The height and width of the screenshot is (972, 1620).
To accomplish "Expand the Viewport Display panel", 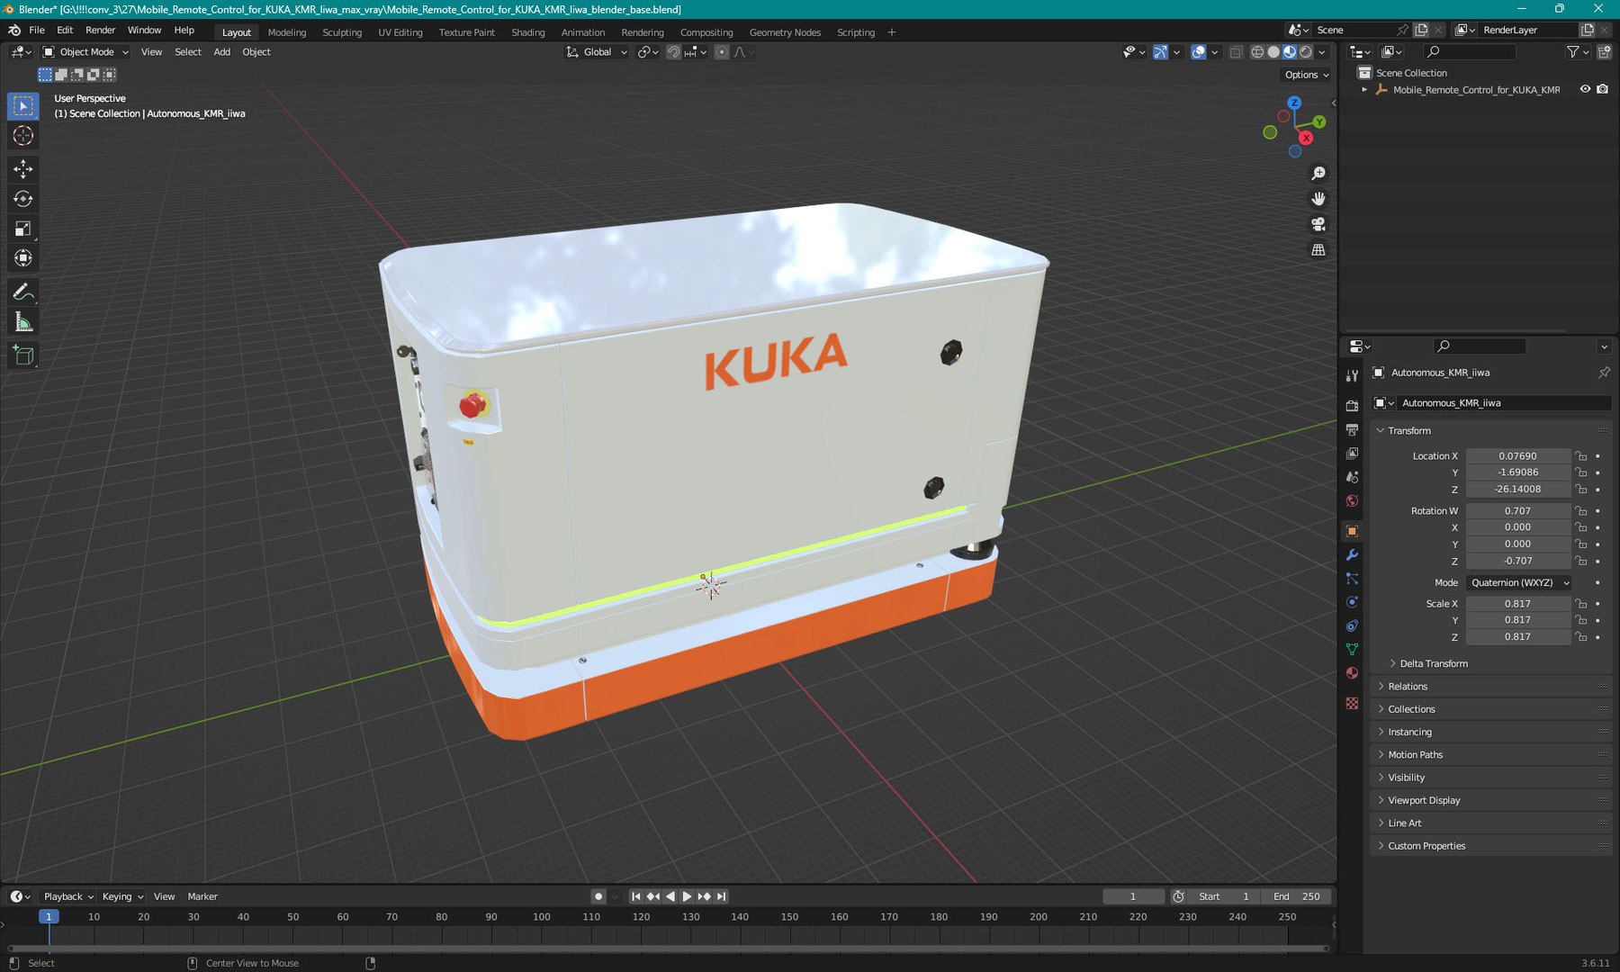I will [1423, 800].
